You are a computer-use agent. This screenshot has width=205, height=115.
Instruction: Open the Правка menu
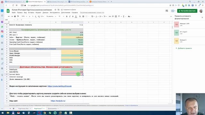tap(20, 13)
